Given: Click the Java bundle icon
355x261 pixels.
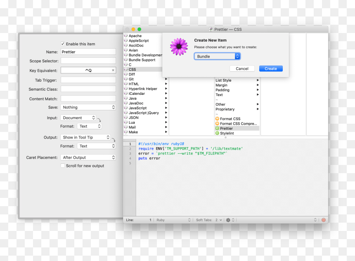Looking at the screenshot, I should coord(126,99).
